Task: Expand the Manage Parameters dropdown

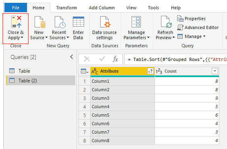Action: (148, 38)
